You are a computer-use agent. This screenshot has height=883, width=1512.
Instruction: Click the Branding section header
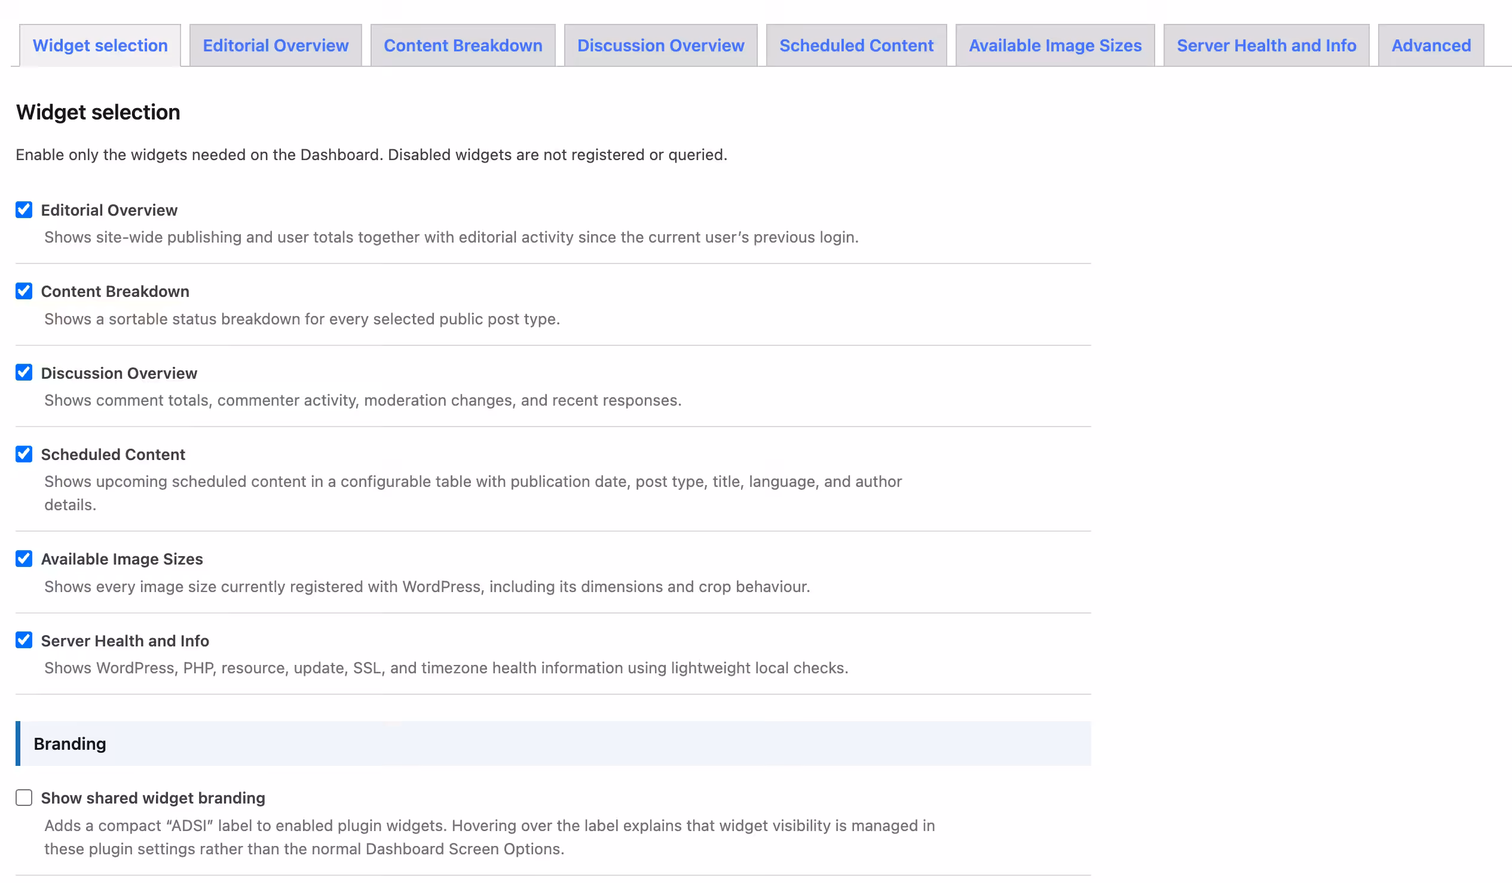553,744
